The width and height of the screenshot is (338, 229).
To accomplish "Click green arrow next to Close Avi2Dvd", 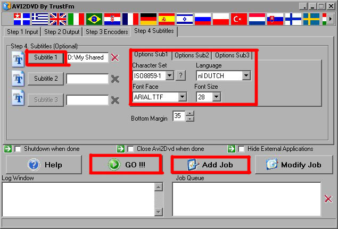I will pos(121,149).
